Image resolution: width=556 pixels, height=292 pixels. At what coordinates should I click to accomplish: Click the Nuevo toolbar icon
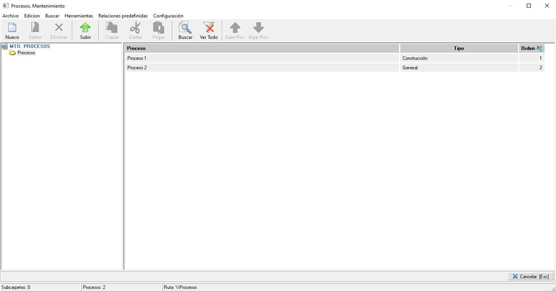pyautogui.click(x=12, y=28)
